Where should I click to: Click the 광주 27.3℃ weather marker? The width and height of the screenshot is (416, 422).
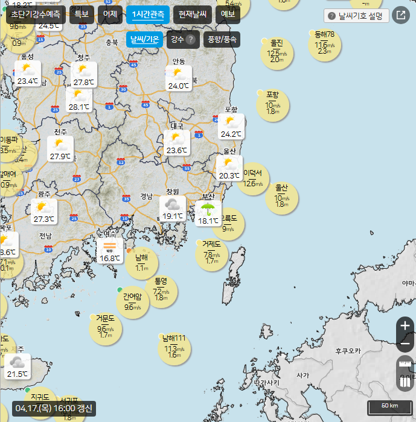44,212
